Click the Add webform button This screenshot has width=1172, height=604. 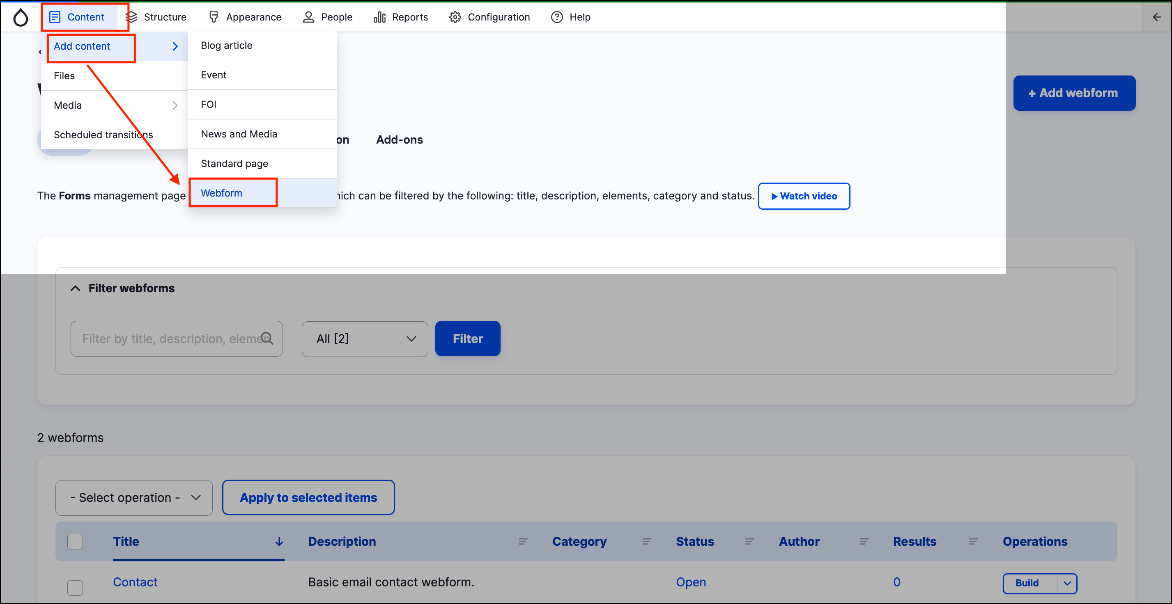(x=1074, y=93)
